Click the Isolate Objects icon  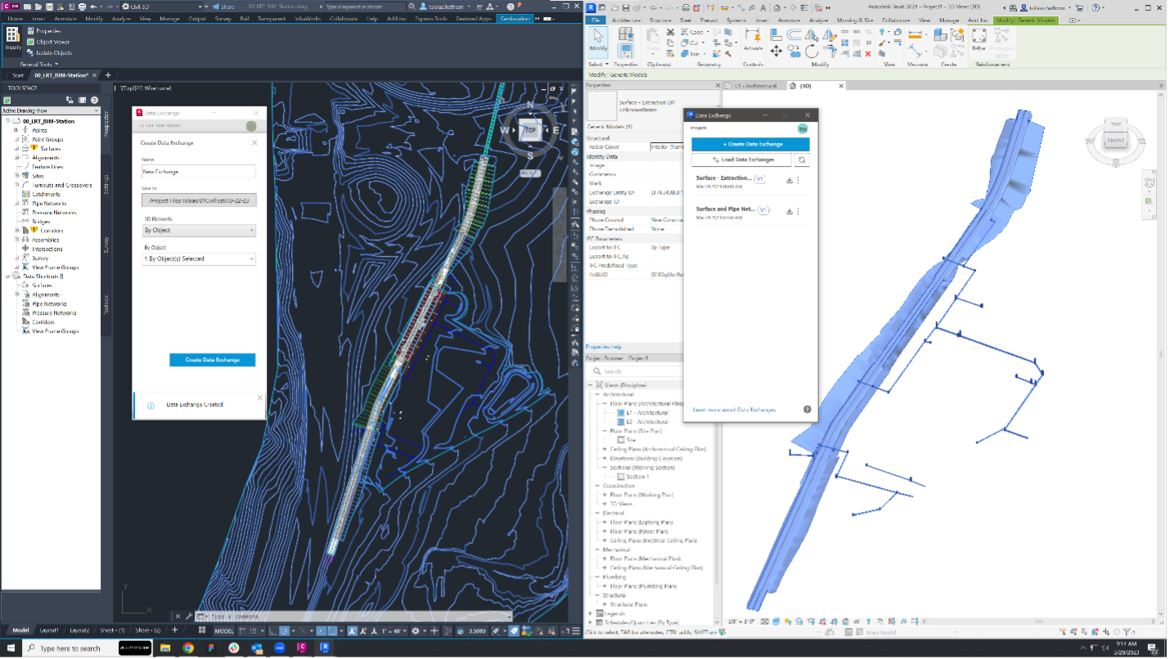pos(31,52)
